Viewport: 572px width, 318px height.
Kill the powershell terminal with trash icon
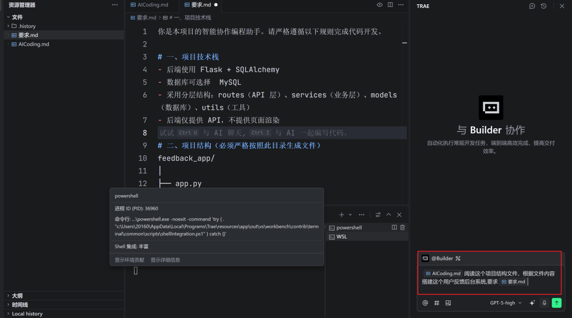point(403,227)
